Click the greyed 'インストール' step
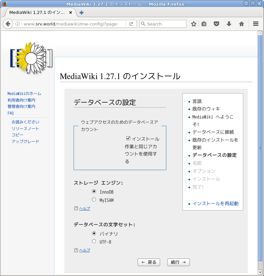The width and height of the screenshot is (264, 276). click(x=206, y=179)
